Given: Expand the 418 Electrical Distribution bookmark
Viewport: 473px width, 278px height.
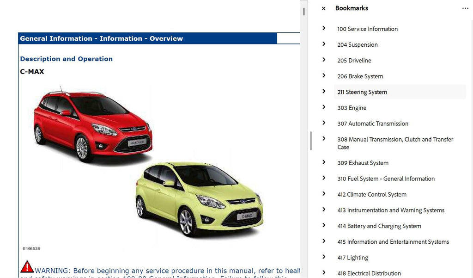Looking at the screenshot, I should pos(324,272).
